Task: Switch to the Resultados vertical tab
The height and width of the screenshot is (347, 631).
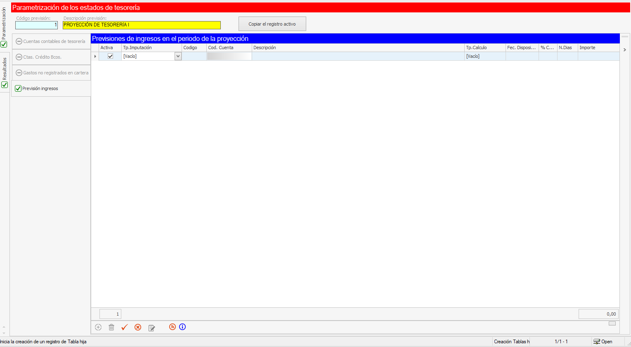Action: pos(5,72)
